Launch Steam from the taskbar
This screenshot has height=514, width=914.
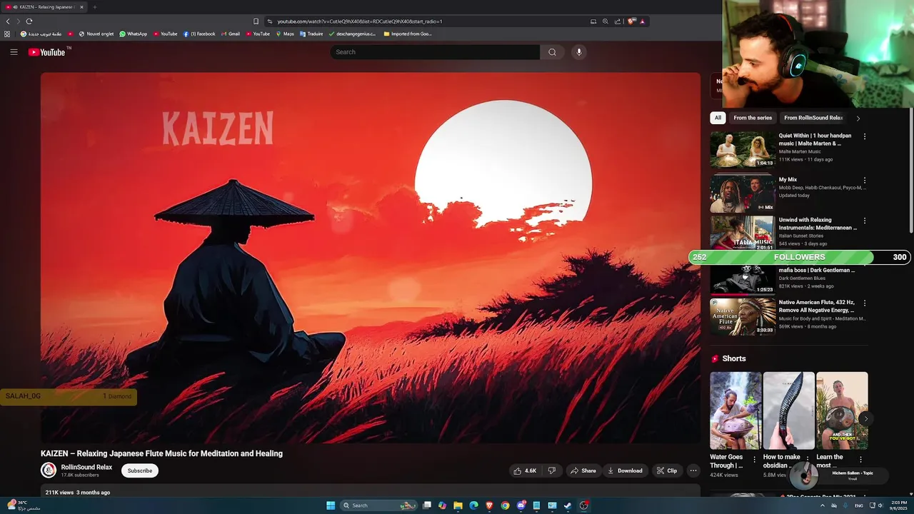tap(568, 505)
